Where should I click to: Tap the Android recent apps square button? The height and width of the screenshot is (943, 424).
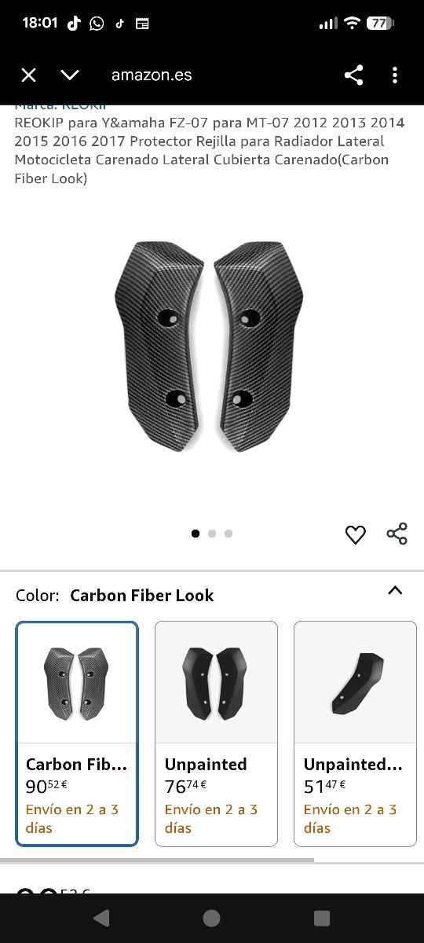pos(321,918)
